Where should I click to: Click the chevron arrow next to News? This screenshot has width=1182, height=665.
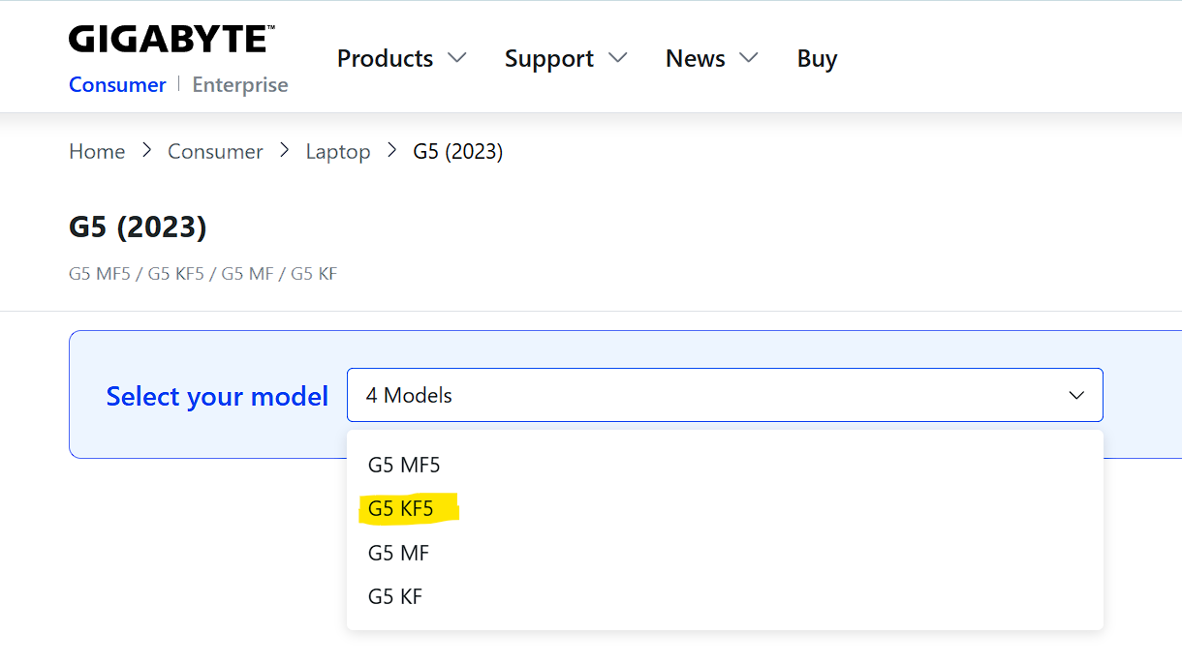[749, 58]
